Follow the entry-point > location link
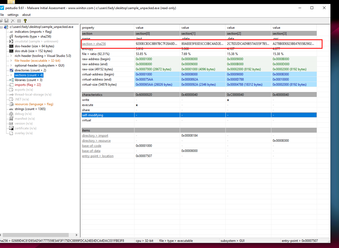The image size is (339, 248). [98, 156]
